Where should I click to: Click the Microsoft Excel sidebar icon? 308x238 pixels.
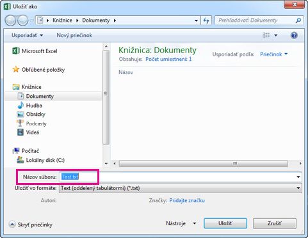(x=16, y=51)
